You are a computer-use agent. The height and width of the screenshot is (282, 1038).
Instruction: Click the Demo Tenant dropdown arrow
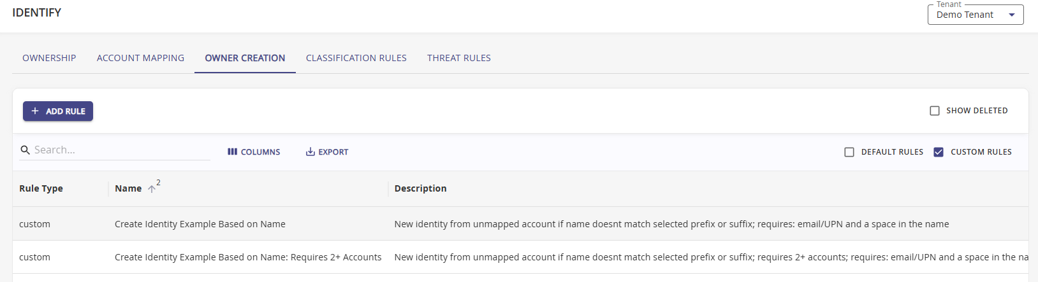(1012, 15)
